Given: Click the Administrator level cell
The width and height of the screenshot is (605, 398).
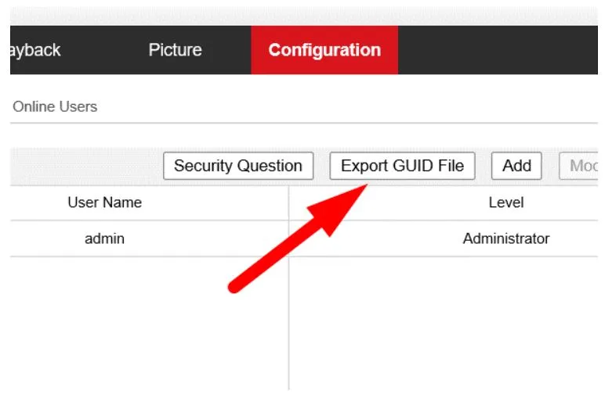Looking at the screenshot, I should 505,238.
